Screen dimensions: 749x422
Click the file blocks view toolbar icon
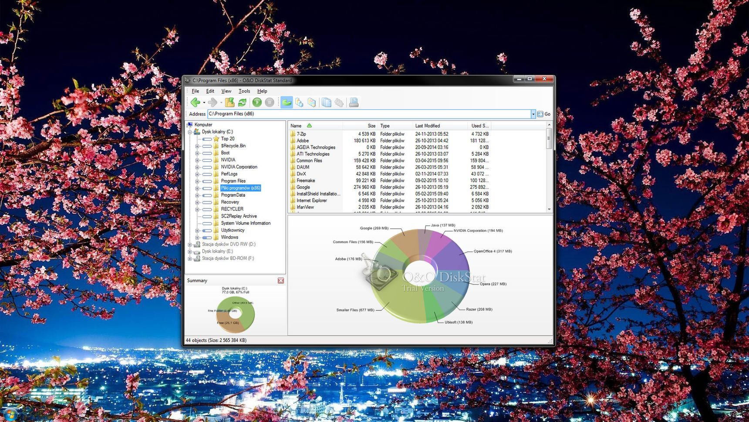[299, 102]
